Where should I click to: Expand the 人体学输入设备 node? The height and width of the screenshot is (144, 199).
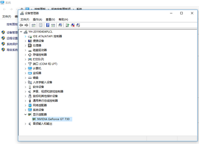[x=26, y=82]
